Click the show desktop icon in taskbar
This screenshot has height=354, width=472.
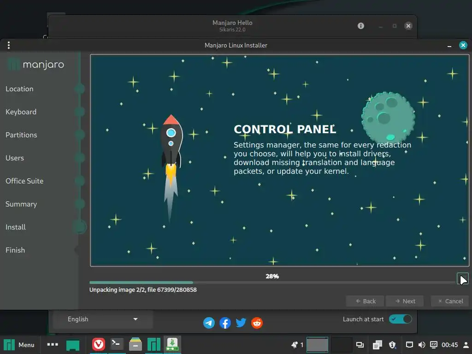[x=73, y=345]
